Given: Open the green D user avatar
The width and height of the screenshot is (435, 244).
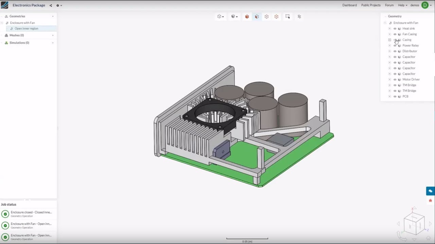Looking at the screenshot, I should click(x=425, y=5).
